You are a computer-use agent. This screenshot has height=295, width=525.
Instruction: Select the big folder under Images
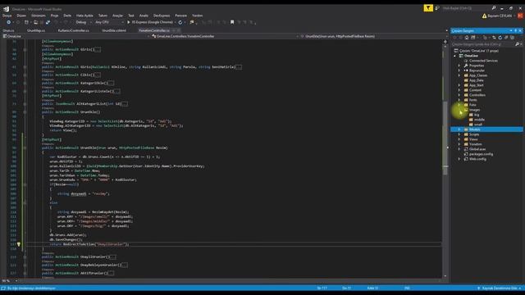click(x=477, y=115)
